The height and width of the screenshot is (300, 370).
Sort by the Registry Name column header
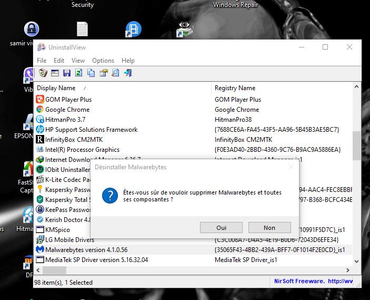click(x=282, y=88)
